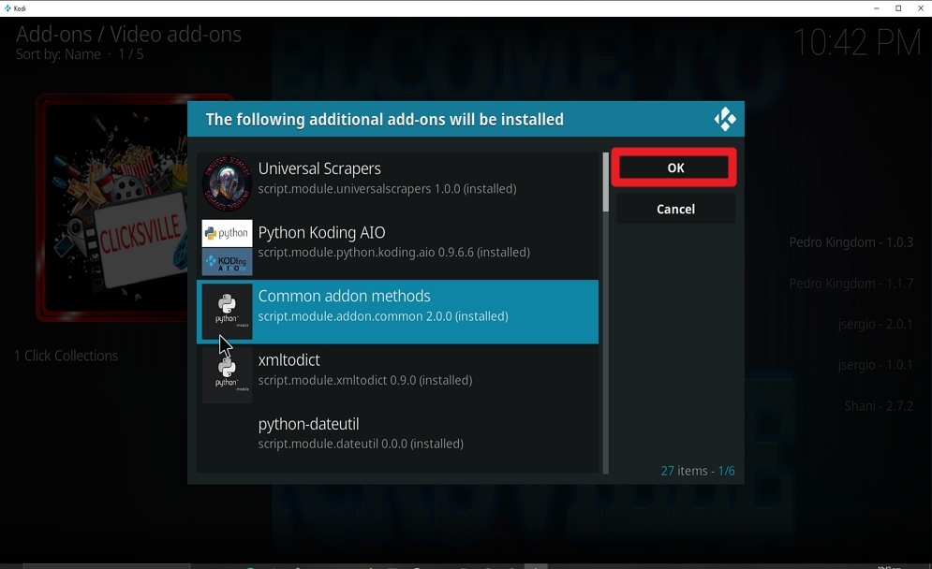Click the Shani - 2.7.2 entry
Image resolution: width=932 pixels, height=569 pixels.
tap(879, 405)
